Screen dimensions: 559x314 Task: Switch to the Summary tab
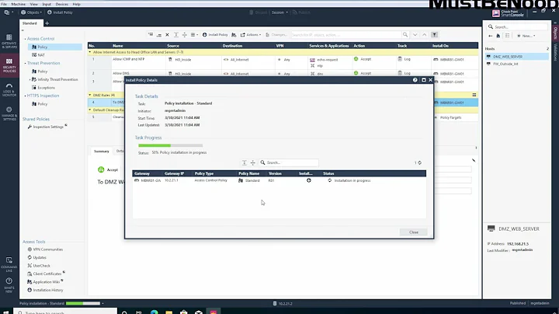[x=101, y=151]
